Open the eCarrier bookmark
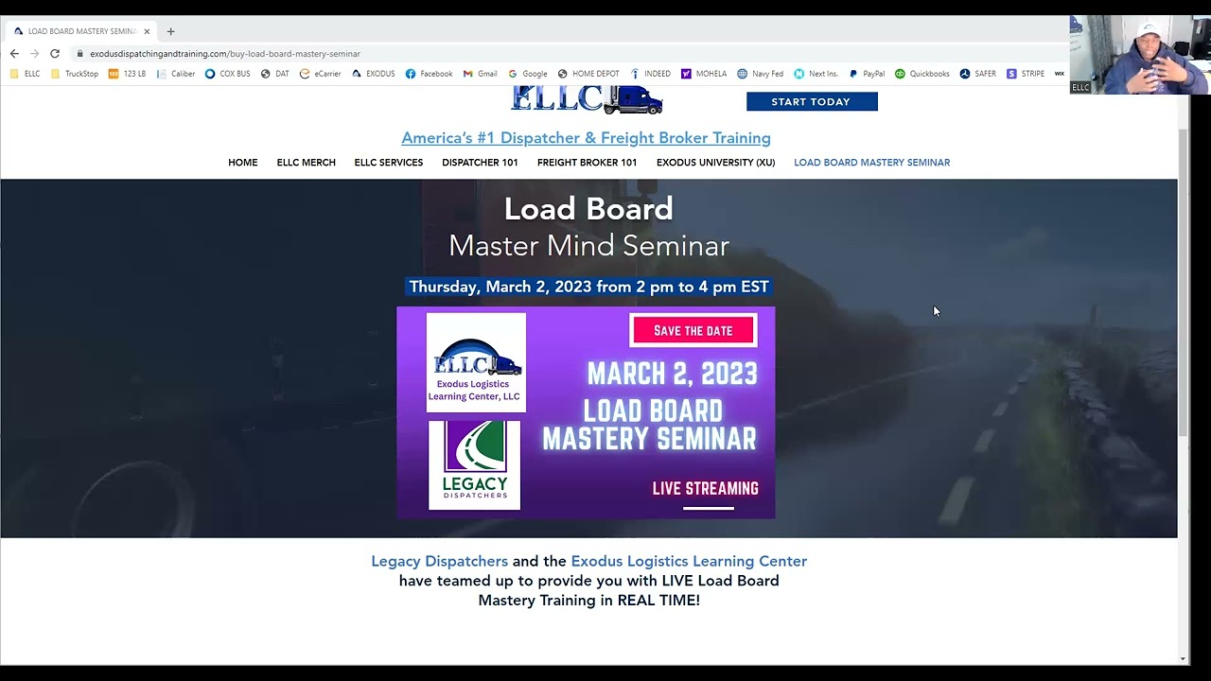1211x681 pixels. (321, 74)
